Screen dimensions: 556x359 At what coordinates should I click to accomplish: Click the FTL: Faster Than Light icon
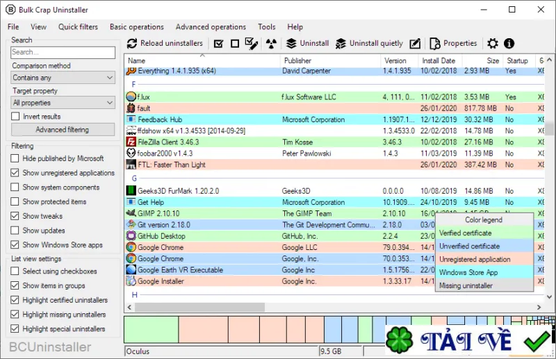[131, 165]
